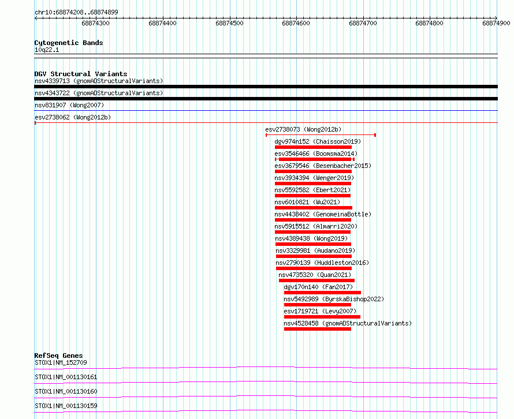
Task: Click the chr10:68874208..68874899 region label
Action: pyautogui.click(x=76, y=12)
